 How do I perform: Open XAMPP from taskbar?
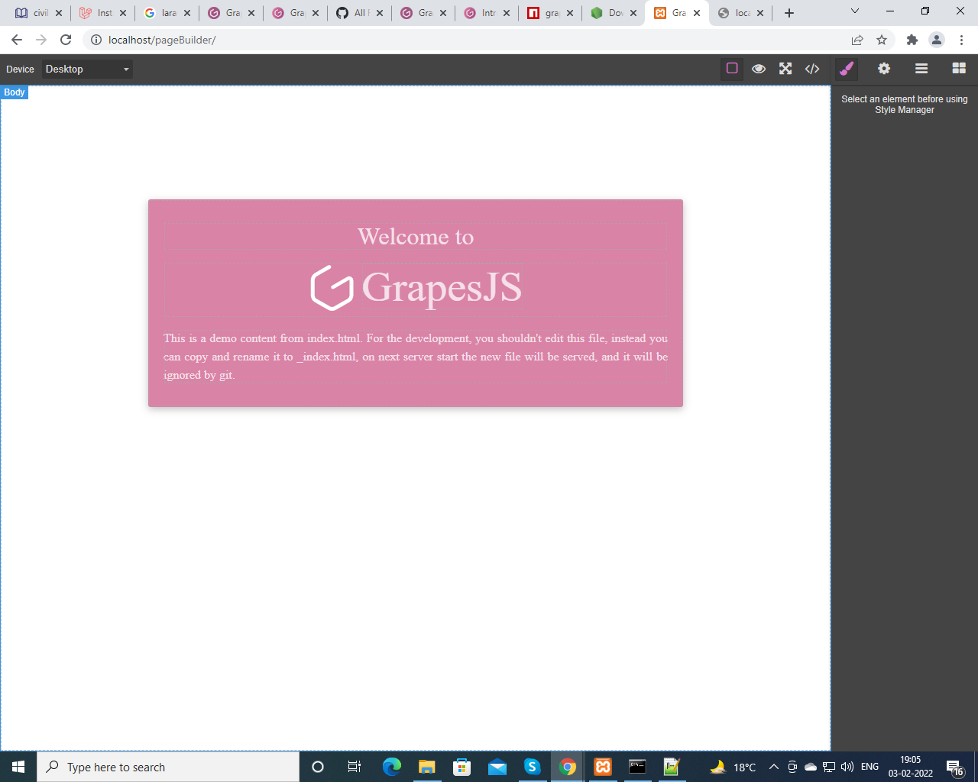point(603,767)
